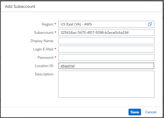Click the Display Name label
This screenshot has height=118, width=164.
[42, 41]
